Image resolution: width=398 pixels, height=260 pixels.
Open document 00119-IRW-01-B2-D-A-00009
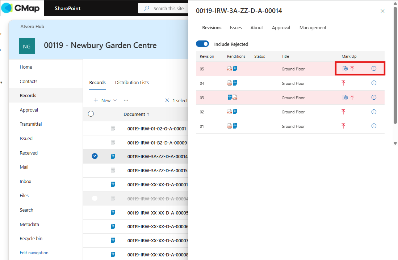[157, 143]
